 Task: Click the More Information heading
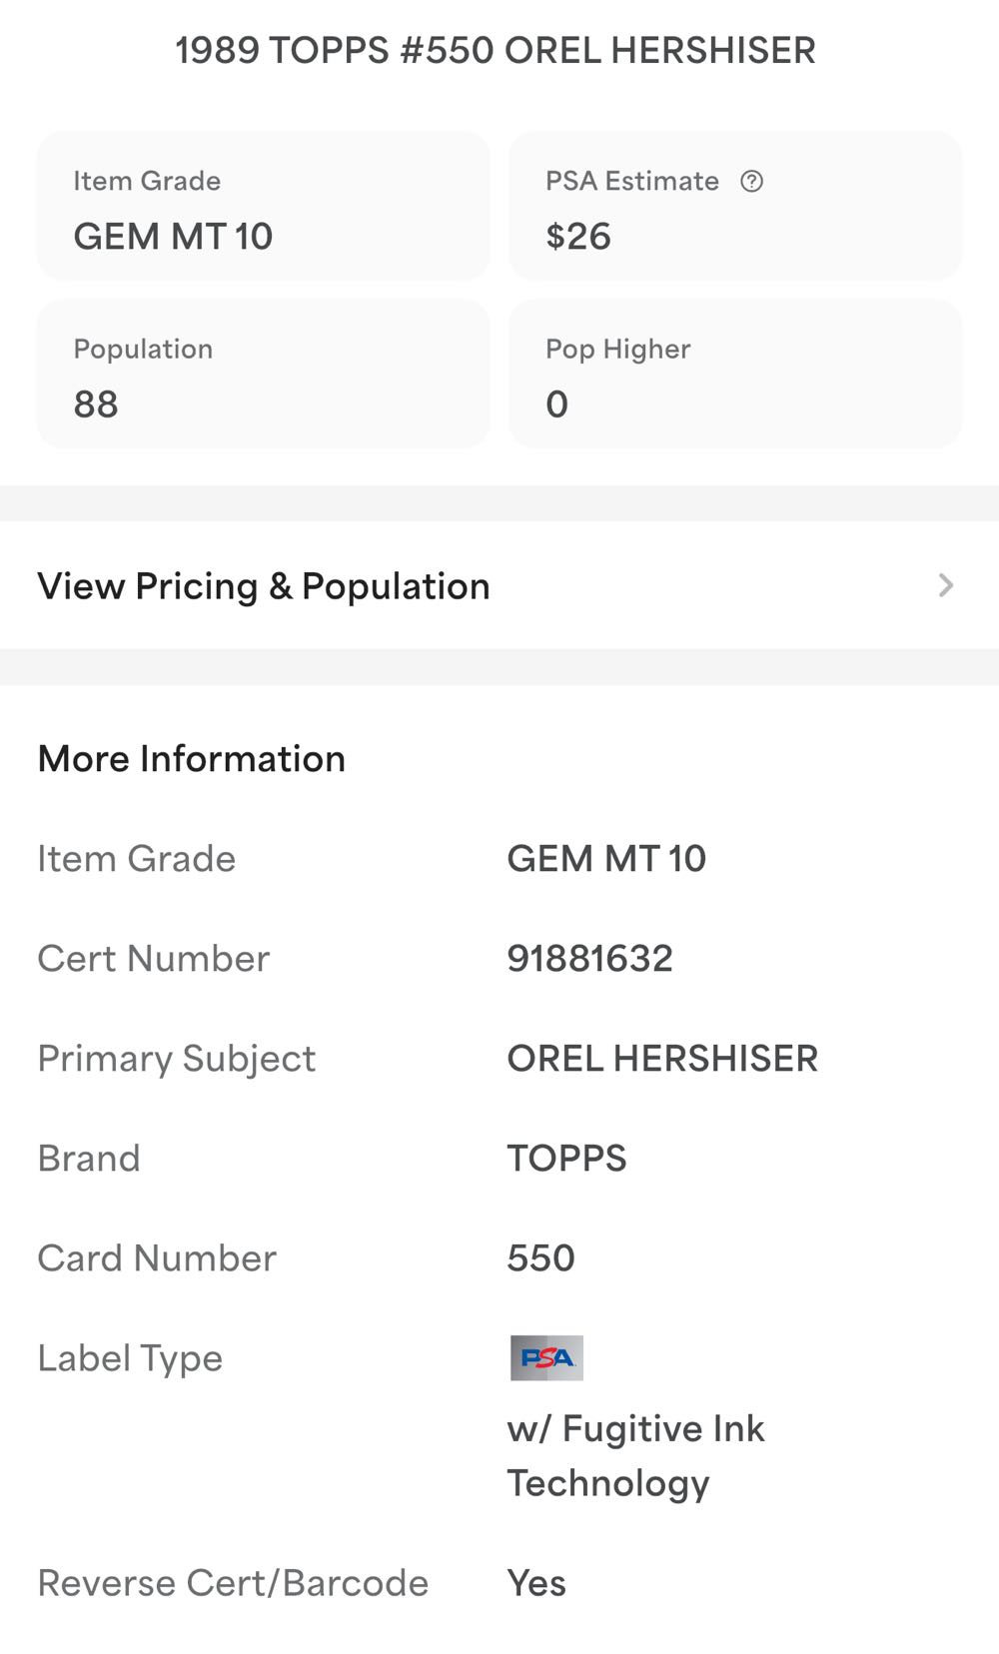(192, 758)
